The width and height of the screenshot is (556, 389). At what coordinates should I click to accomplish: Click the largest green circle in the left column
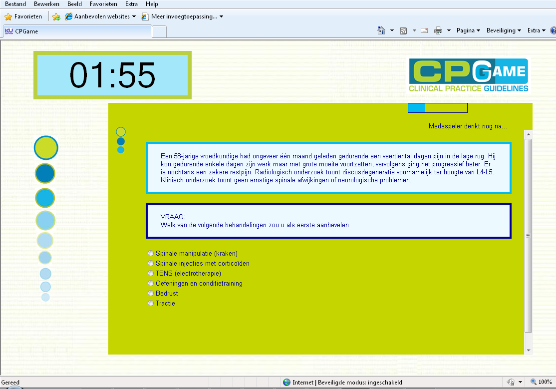[46, 148]
